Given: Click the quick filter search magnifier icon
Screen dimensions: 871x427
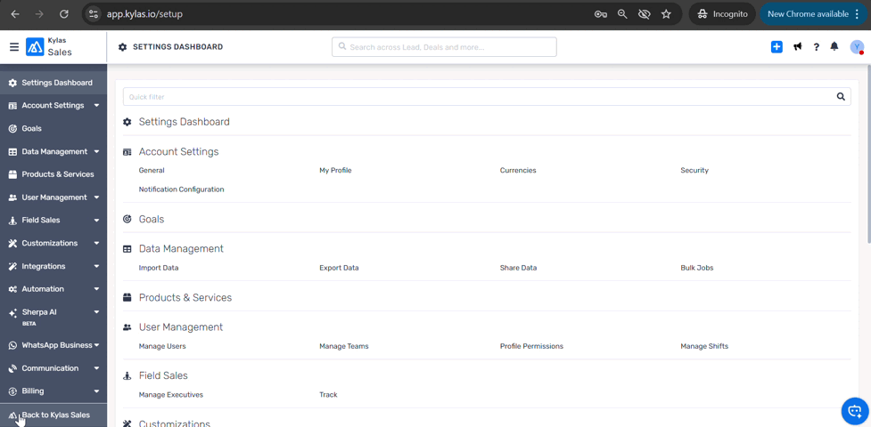Looking at the screenshot, I should (x=841, y=96).
